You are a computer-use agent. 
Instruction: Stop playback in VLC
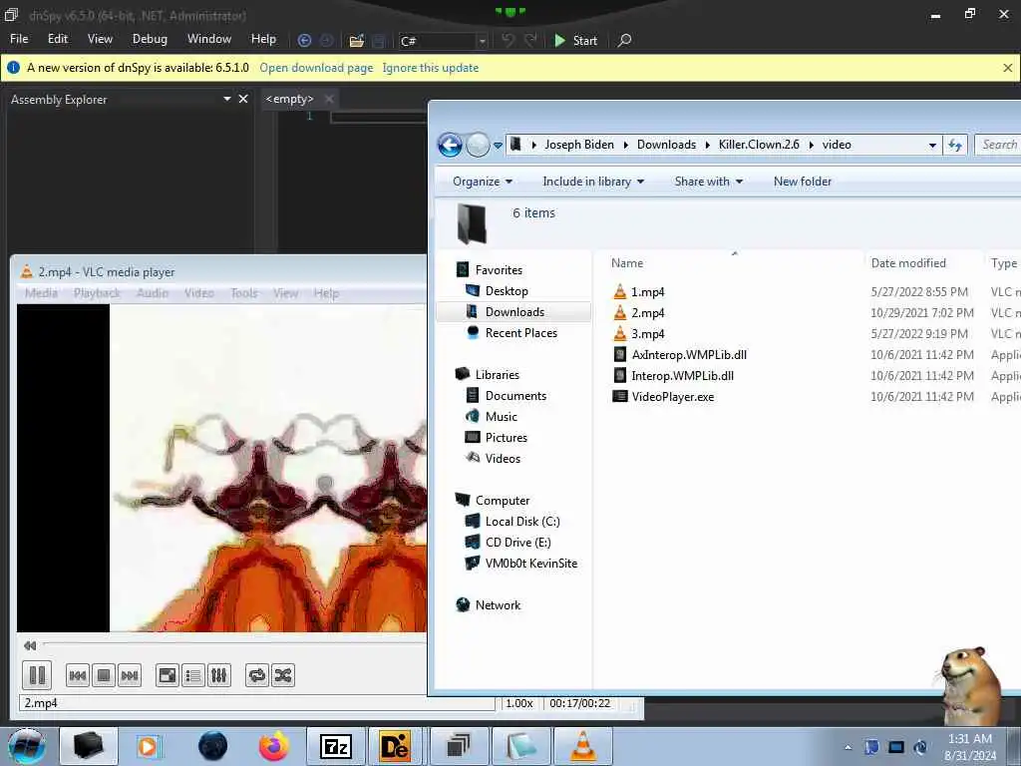pyautogui.click(x=104, y=675)
